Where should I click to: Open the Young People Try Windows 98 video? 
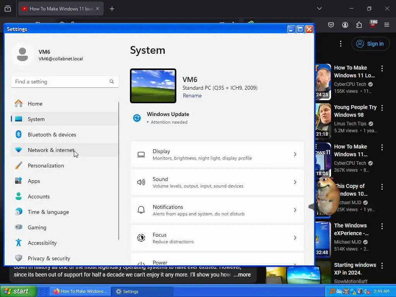click(355, 111)
